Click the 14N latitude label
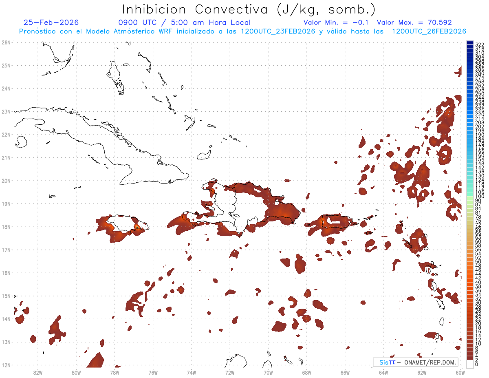 coord(6,319)
